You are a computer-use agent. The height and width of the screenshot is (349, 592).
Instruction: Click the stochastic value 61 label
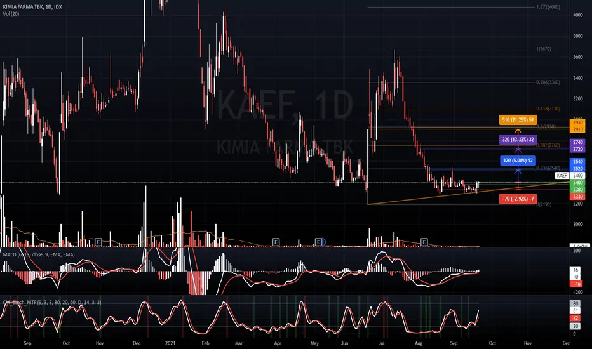point(575,311)
